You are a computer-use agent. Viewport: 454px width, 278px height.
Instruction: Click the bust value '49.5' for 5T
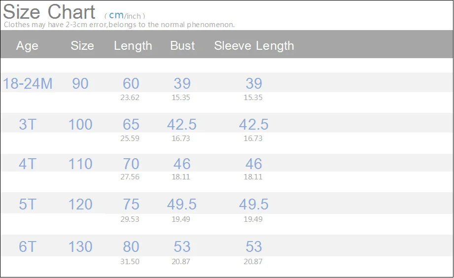point(182,205)
